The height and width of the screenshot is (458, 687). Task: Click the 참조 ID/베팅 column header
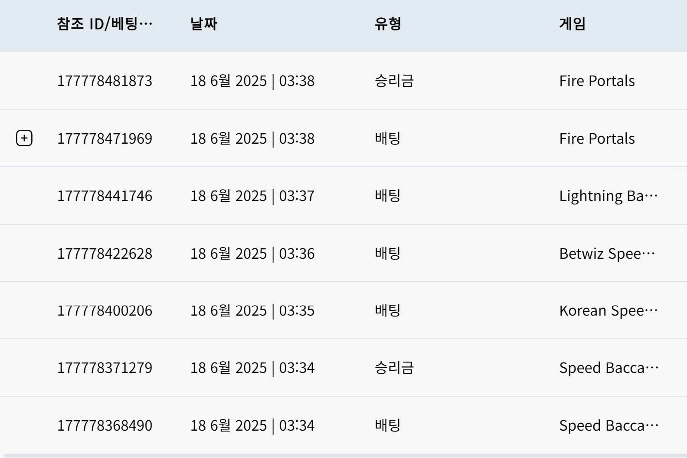pos(105,23)
